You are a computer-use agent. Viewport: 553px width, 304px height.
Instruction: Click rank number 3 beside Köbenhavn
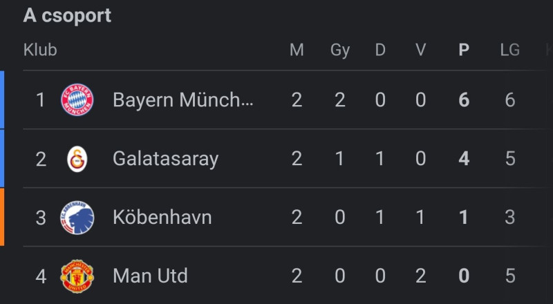click(41, 218)
